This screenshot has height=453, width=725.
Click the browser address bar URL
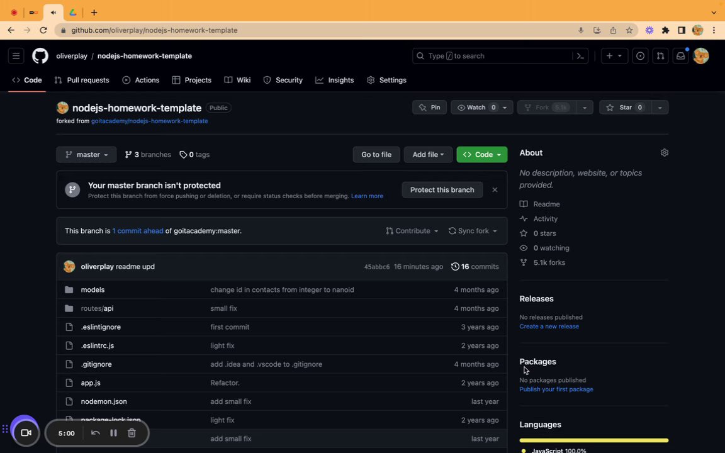tap(154, 30)
